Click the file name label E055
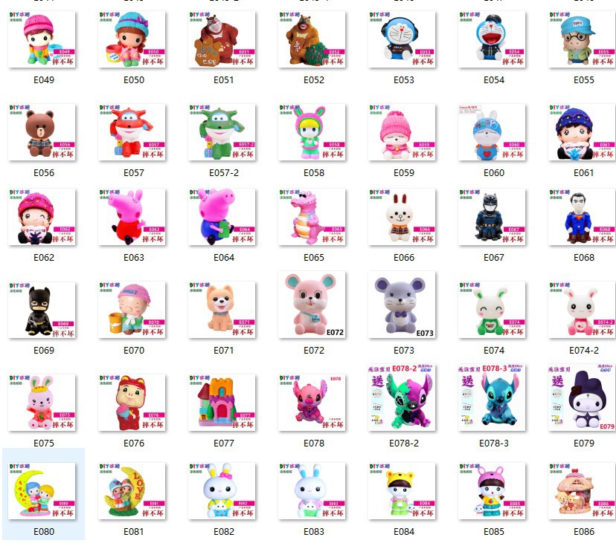The width and height of the screenshot is (616, 546). [584, 80]
